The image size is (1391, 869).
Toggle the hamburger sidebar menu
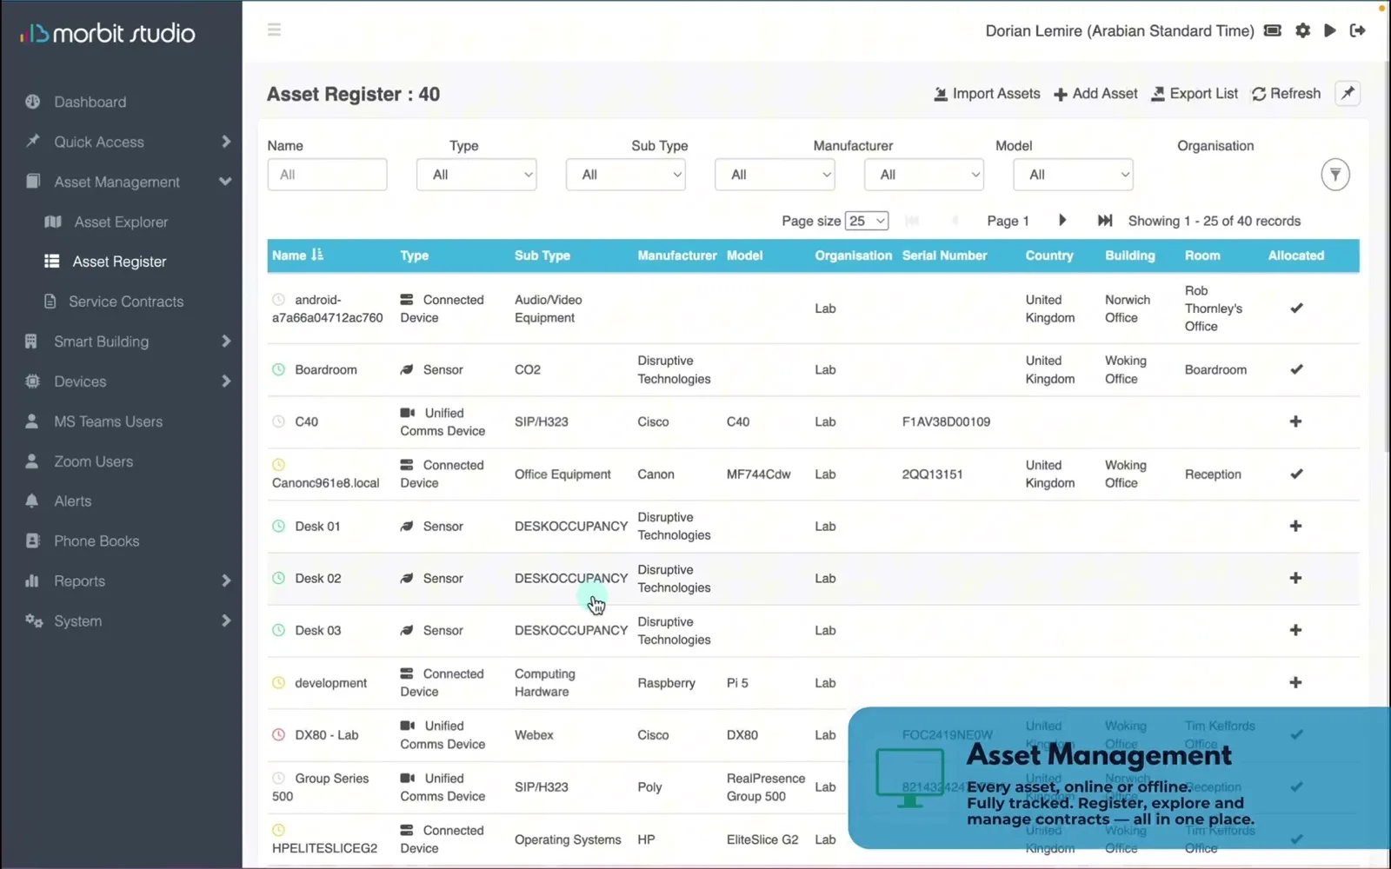click(274, 30)
